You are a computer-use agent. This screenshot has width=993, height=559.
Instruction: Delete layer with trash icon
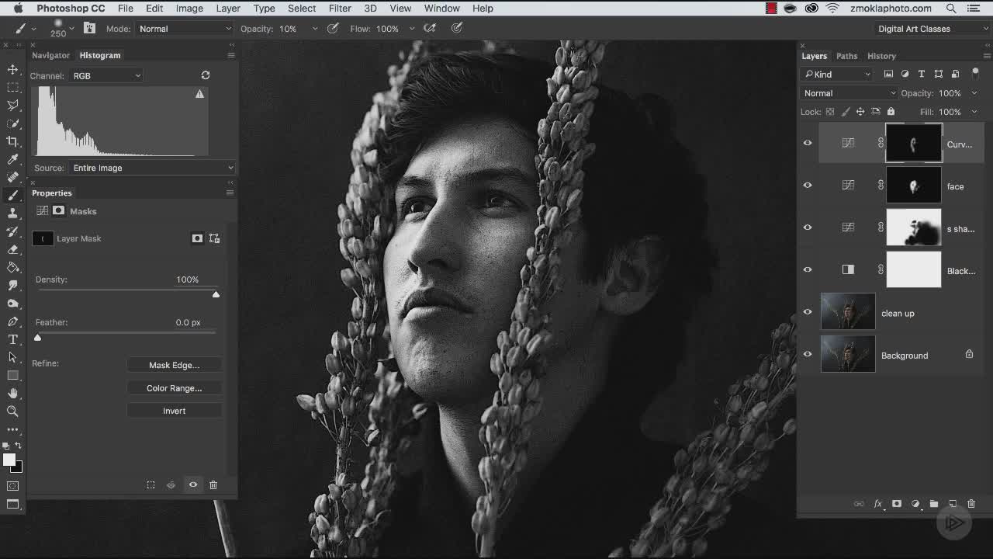(x=971, y=504)
